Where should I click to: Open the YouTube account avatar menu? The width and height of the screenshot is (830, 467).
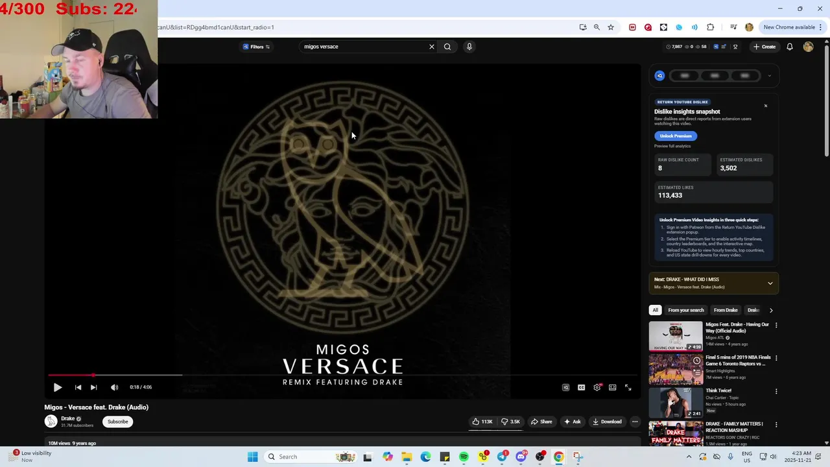(x=808, y=47)
